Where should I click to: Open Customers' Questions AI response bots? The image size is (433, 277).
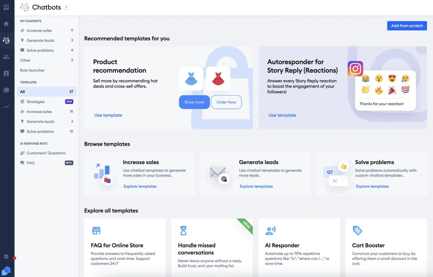46,153
